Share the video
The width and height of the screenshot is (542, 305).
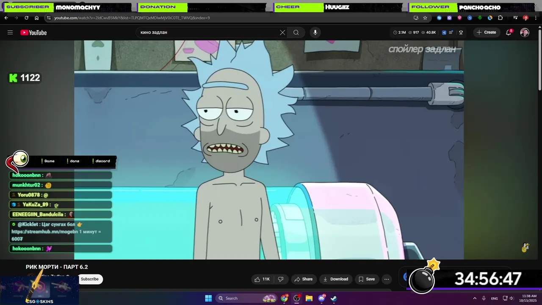coord(303,279)
